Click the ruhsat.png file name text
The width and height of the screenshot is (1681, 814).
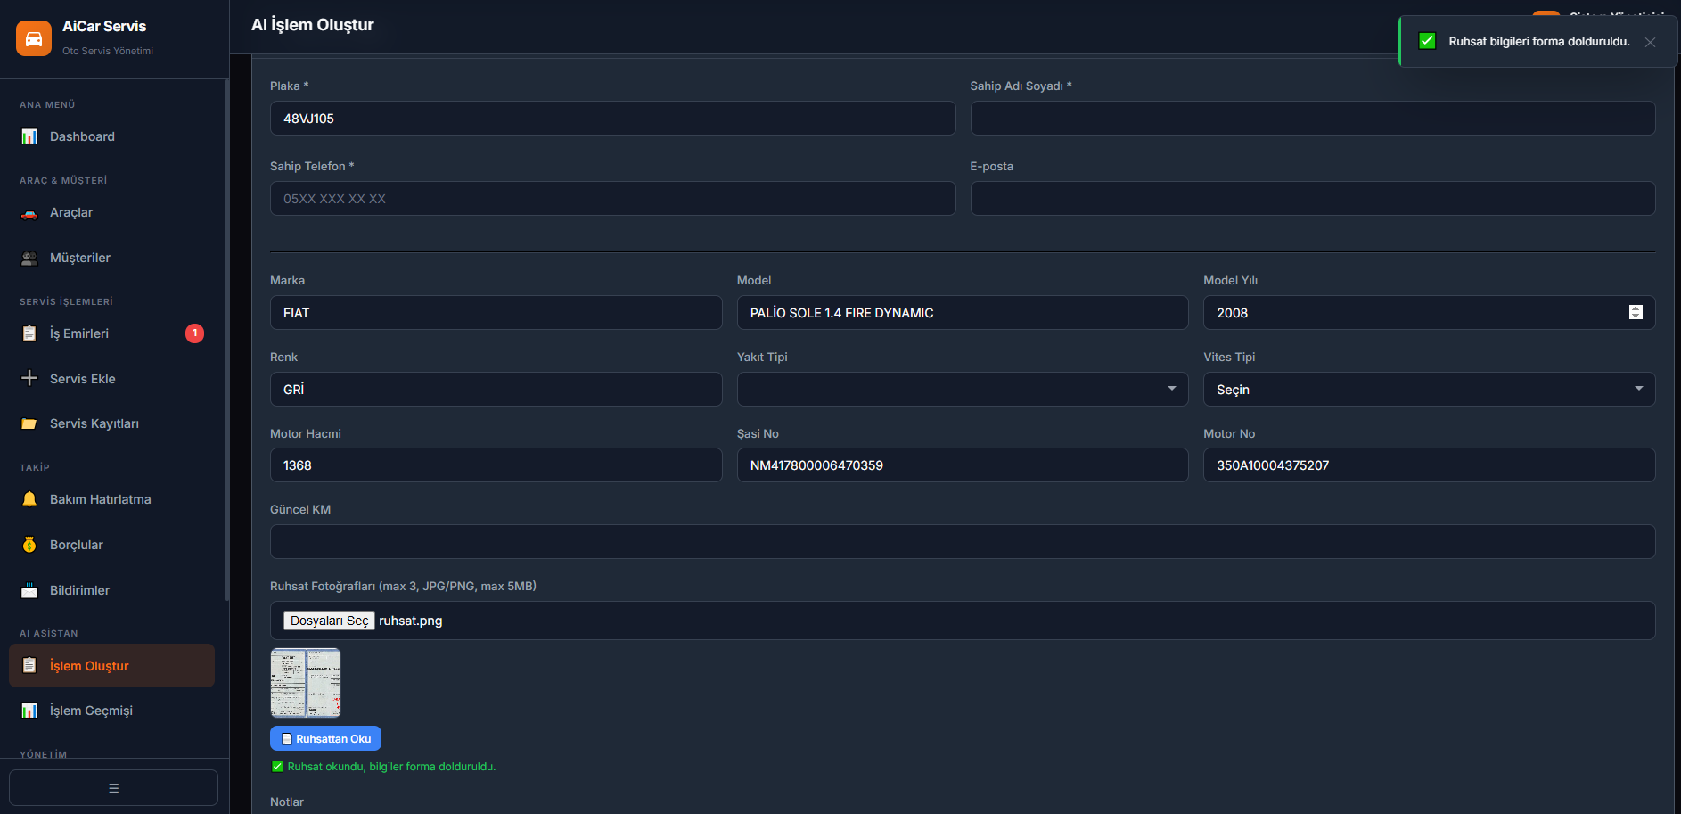pos(411,621)
